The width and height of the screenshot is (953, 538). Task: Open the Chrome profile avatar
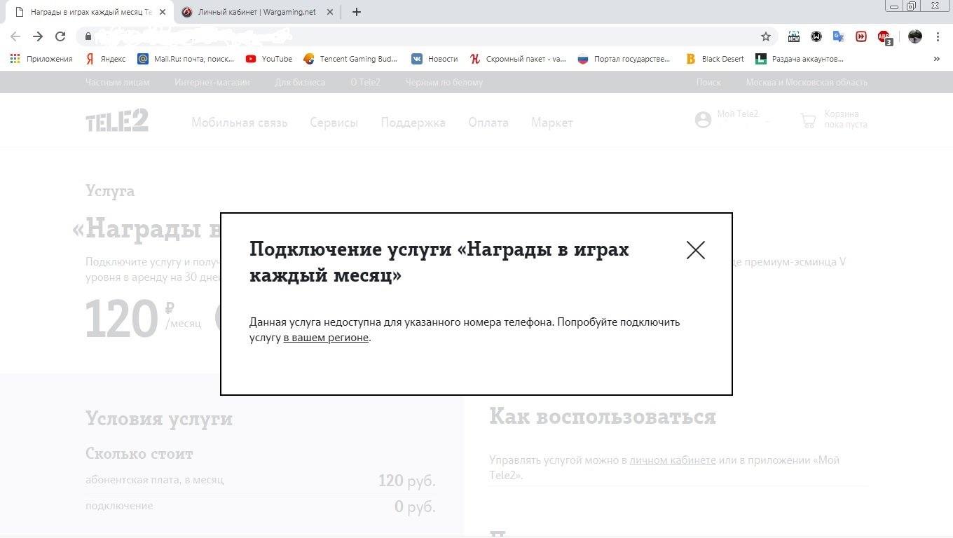tap(915, 36)
